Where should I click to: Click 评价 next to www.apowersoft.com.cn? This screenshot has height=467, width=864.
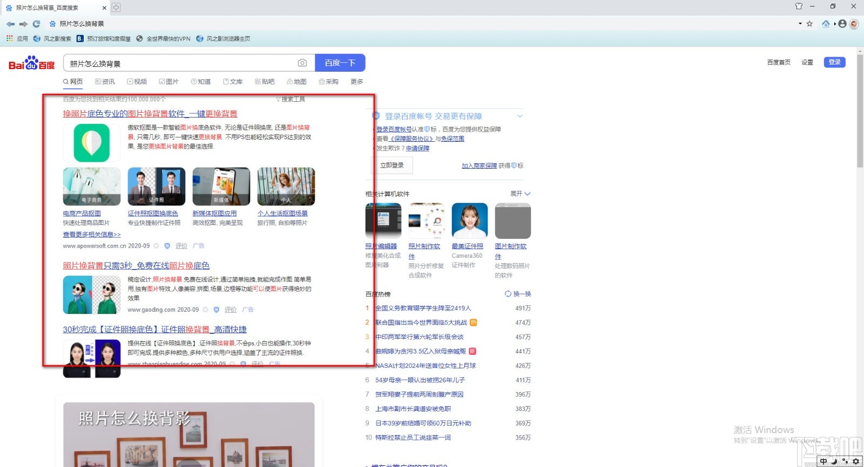coord(181,246)
